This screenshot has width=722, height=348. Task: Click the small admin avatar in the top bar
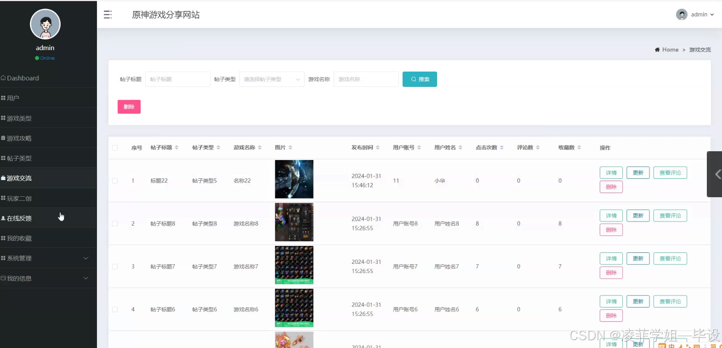[682, 15]
